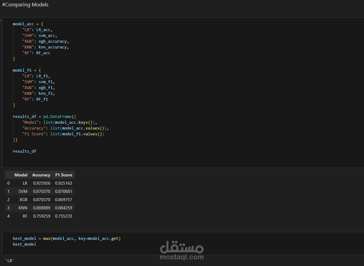Image resolution: width=364 pixels, height=266 pixels.
Task: Select row index 0 in the results table
Action: tap(8, 183)
